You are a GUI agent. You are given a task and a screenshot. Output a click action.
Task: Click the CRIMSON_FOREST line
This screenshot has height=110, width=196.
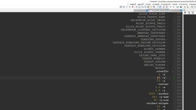pos(155,58)
